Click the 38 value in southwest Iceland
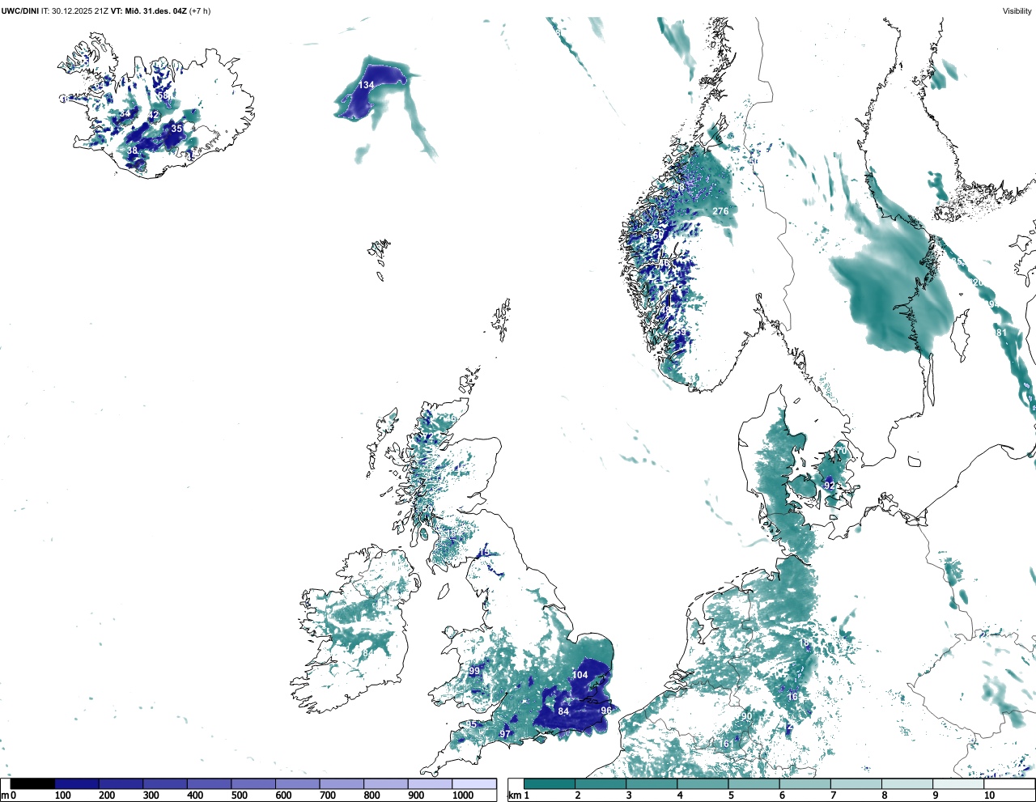The height and width of the screenshot is (802, 1036). coord(132,151)
